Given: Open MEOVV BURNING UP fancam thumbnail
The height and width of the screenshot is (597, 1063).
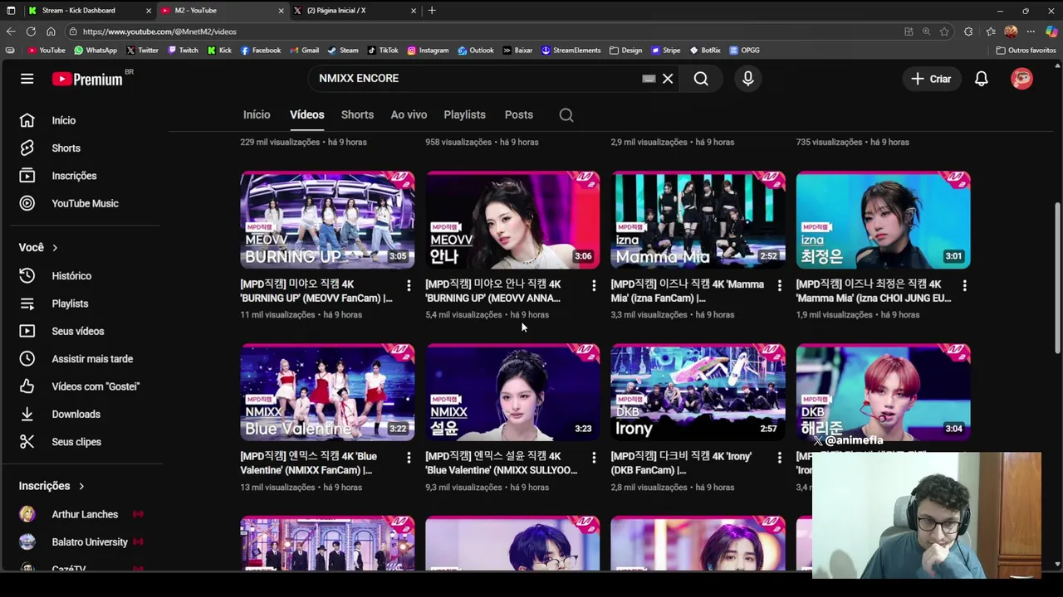Looking at the screenshot, I should [x=327, y=220].
